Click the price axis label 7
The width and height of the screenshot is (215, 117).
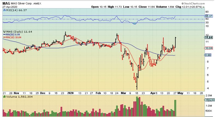coord(208,68)
